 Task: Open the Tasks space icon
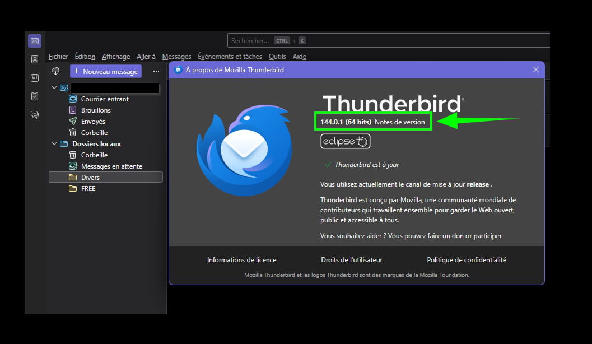[35, 96]
